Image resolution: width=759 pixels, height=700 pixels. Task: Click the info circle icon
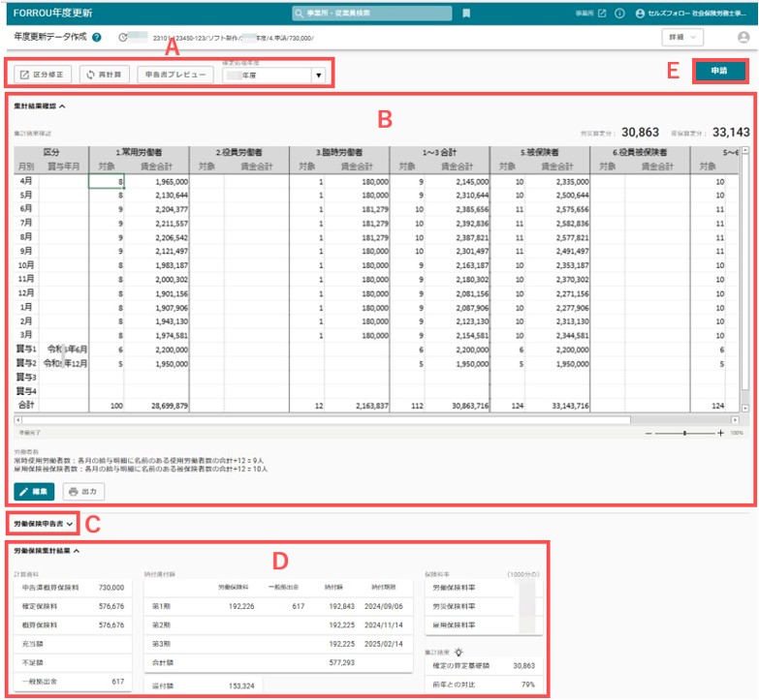coord(619,13)
